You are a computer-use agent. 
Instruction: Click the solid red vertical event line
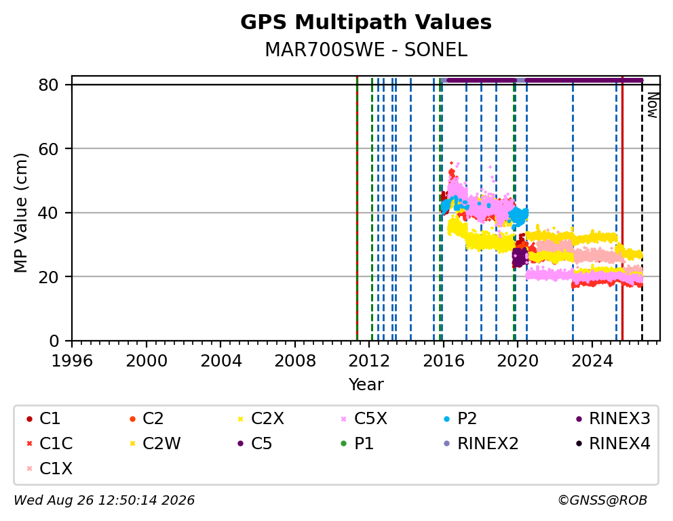coord(622,208)
